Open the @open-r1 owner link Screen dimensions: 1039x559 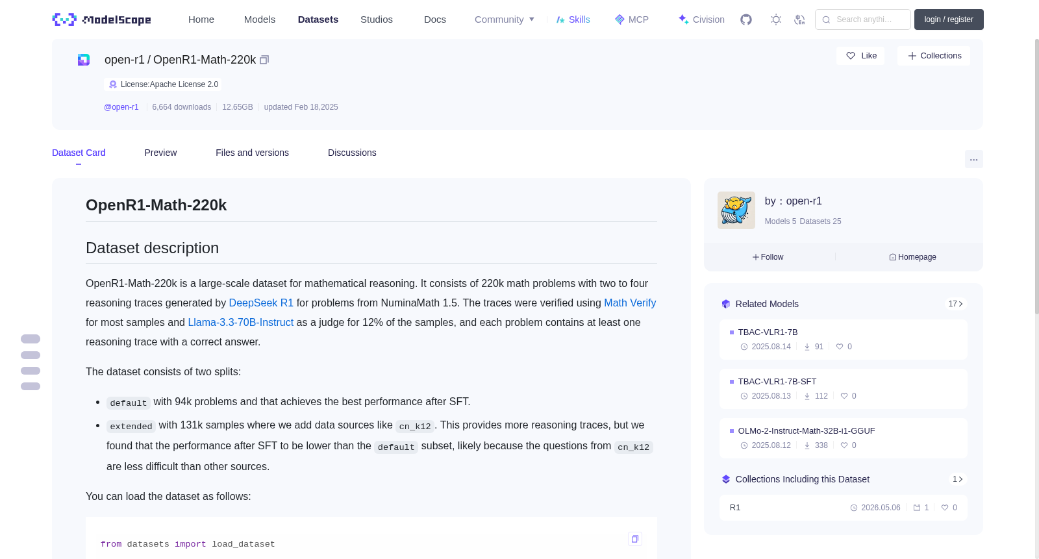pyautogui.click(x=121, y=107)
